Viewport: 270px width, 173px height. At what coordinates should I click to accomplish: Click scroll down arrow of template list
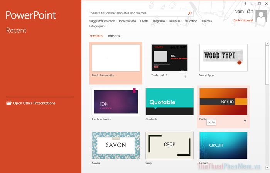(267, 167)
